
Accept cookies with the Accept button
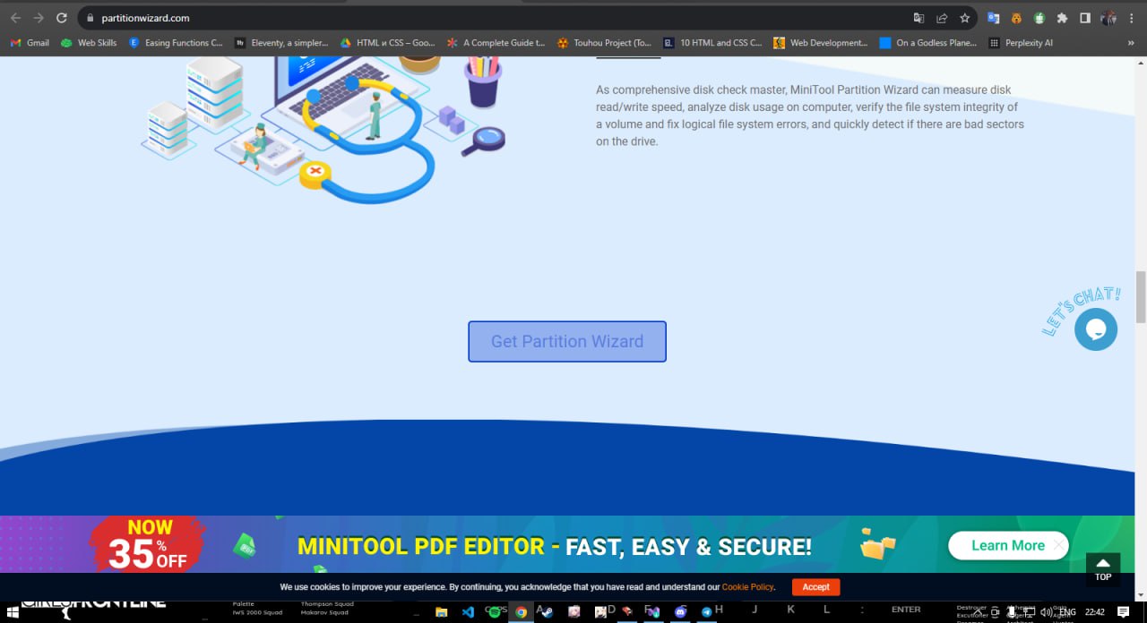(815, 587)
